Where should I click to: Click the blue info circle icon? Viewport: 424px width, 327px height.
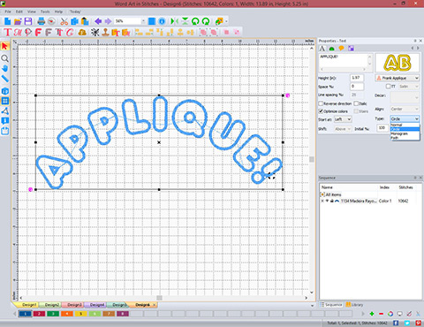[x=162, y=21]
